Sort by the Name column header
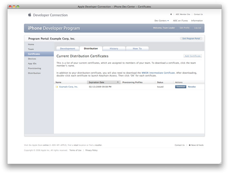This screenshot has width=229, height=174. click(x=70, y=82)
